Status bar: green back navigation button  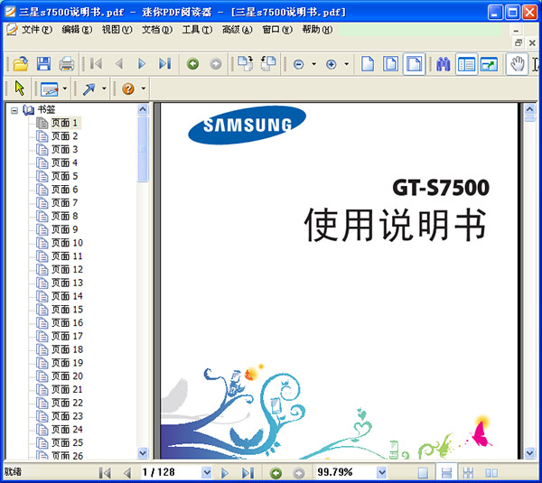(276, 473)
